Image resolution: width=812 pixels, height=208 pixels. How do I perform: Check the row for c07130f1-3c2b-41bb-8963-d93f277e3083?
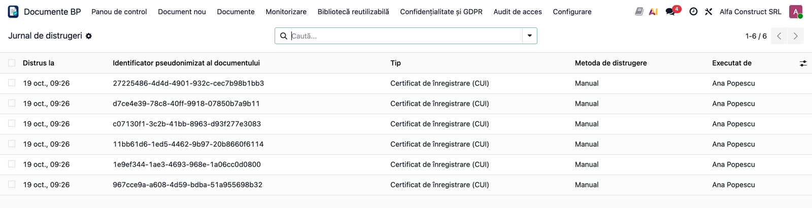click(x=12, y=123)
